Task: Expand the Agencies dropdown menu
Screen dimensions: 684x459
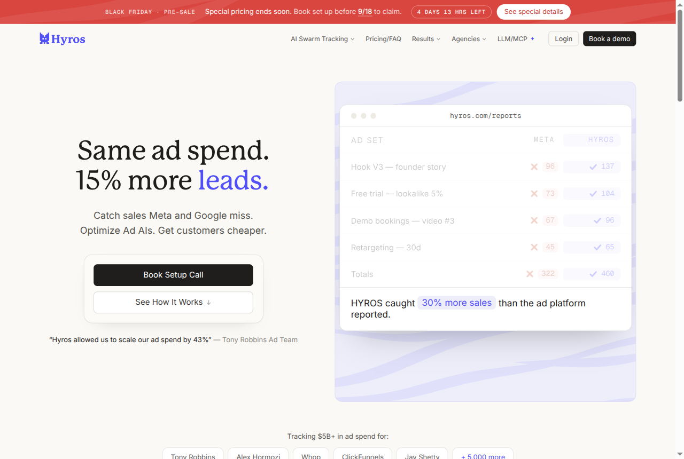Action: point(469,38)
